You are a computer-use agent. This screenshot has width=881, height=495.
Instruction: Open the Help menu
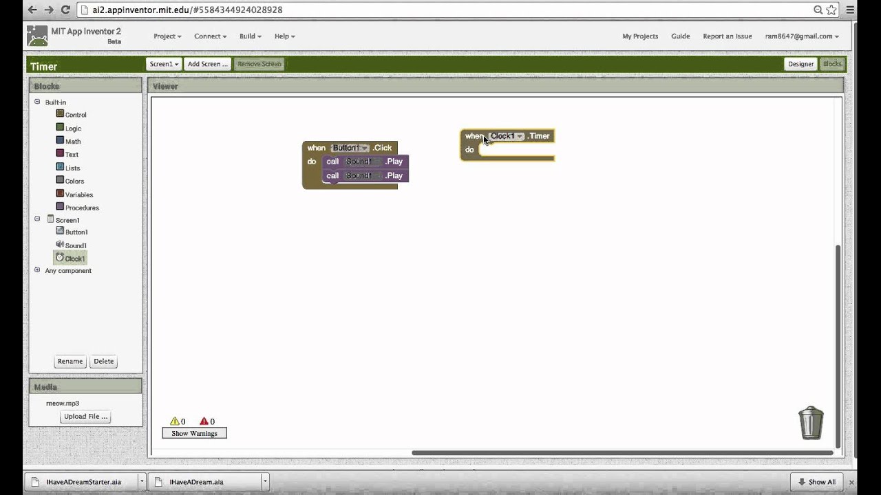tap(284, 36)
